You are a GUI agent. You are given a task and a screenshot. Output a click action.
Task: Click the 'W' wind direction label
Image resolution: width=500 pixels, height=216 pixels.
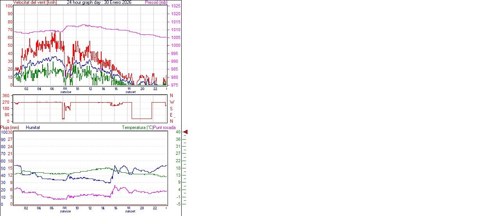click(x=171, y=102)
